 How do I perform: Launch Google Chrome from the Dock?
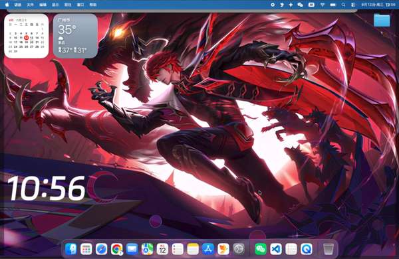pos(116,249)
